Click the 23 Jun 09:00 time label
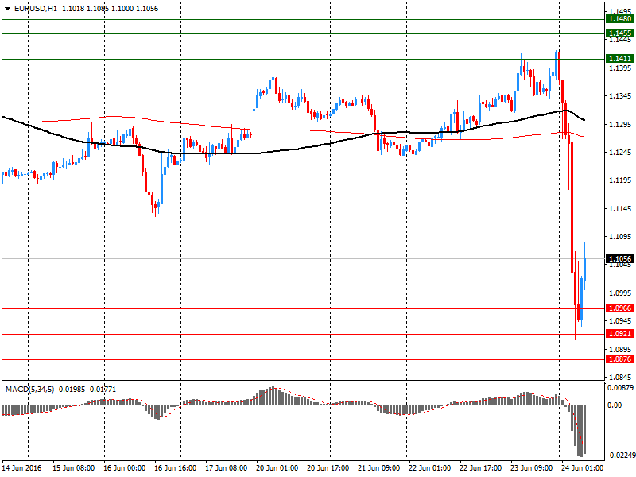Image resolution: width=636 pixels, height=477 pixels. 531,467
